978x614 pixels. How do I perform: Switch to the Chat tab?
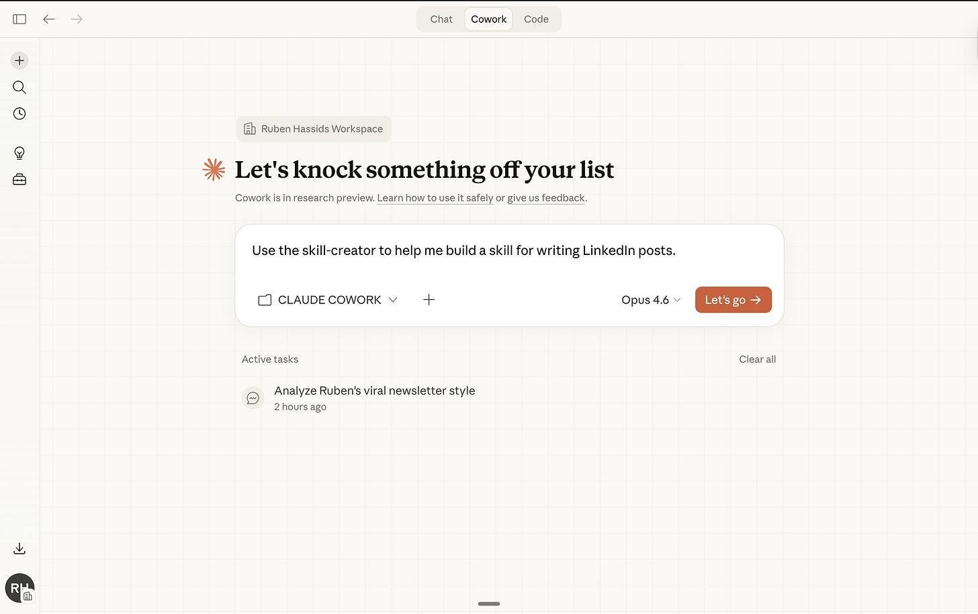441,19
